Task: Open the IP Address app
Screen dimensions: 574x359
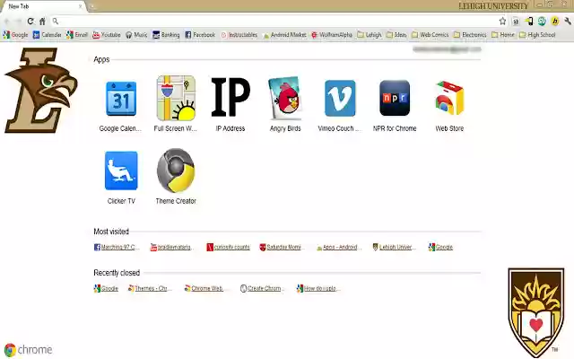Action: [x=230, y=104]
